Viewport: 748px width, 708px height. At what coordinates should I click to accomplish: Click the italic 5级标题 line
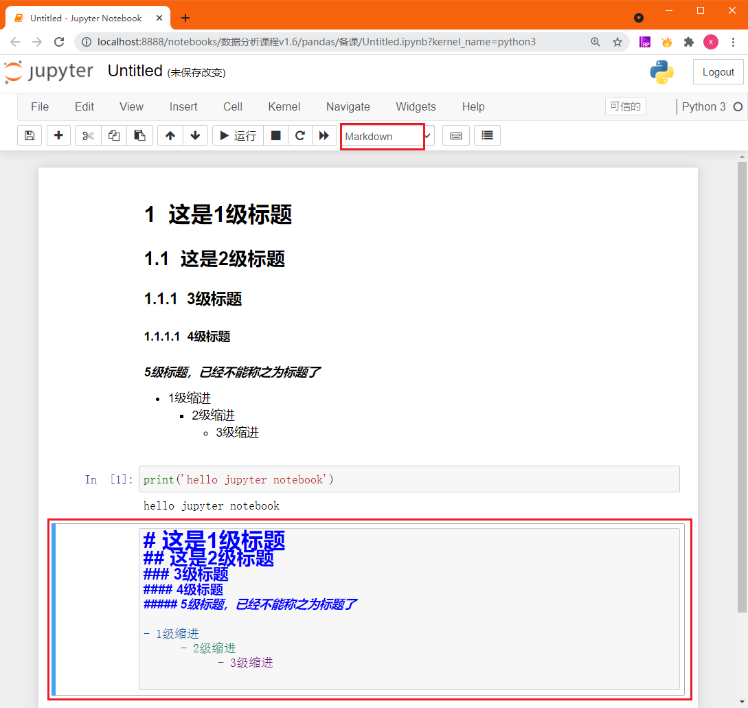(232, 372)
